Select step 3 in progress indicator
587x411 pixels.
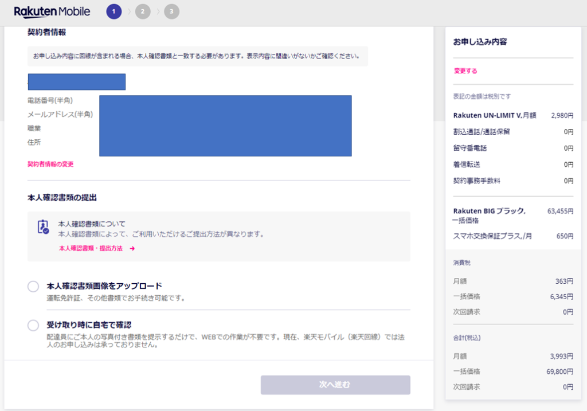171,11
